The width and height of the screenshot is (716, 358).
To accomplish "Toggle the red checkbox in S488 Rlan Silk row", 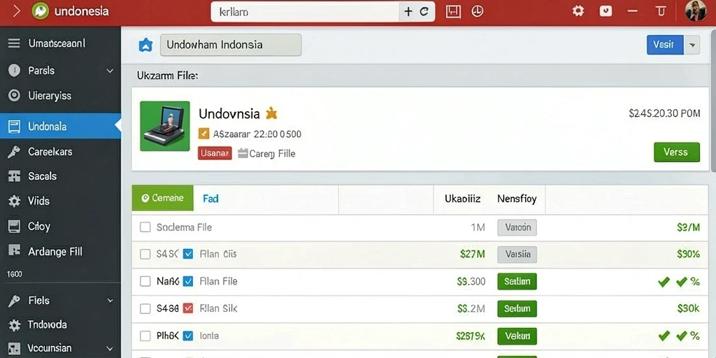I will [x=187, y=308].
